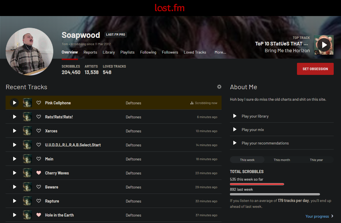Play the Beware track
Viewport: 341px width, 223px height.
pyautogui.click(x=15, y=187)
